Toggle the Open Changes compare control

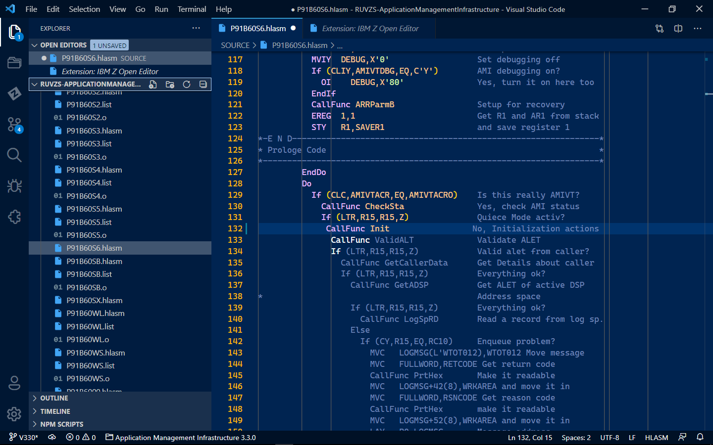click(x=660, y=29)
